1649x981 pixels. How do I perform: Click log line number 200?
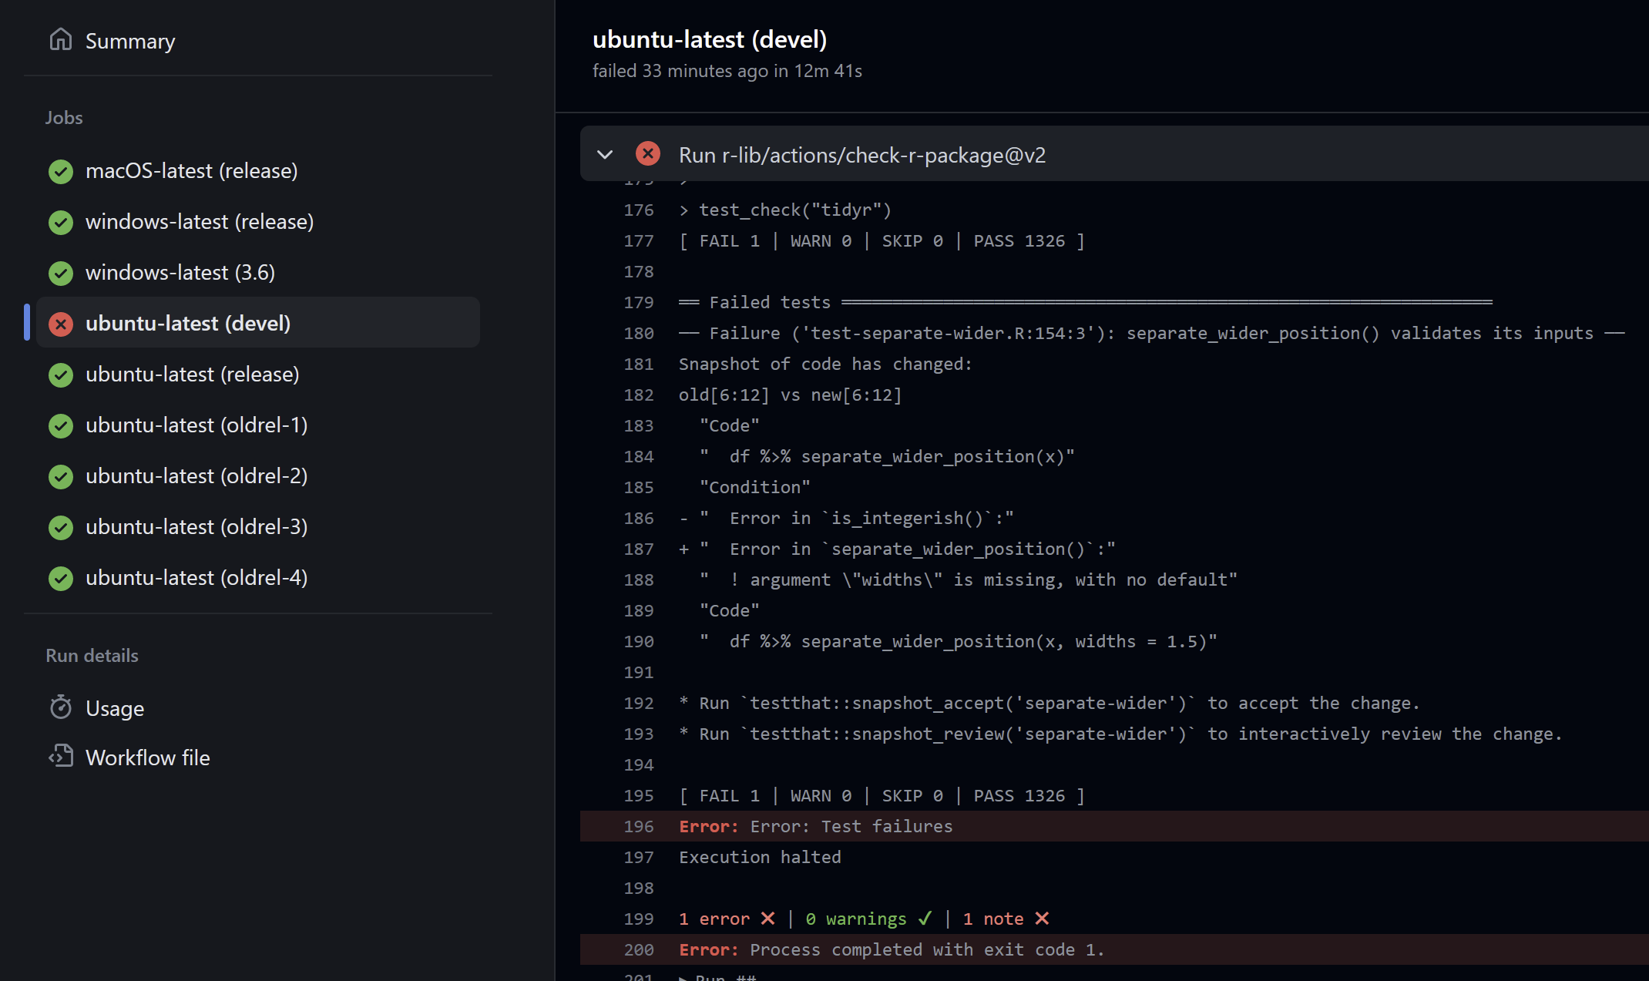click(638, 949)
